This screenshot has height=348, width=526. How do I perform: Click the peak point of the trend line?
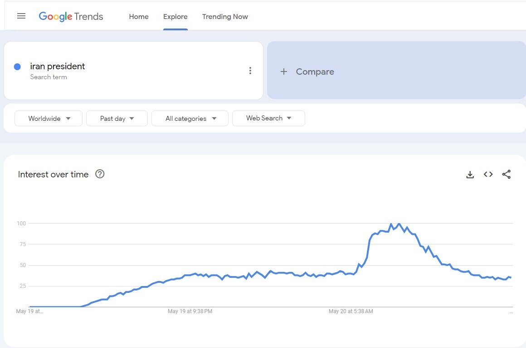tap(391, 224)
